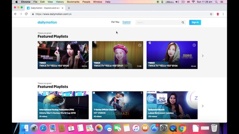Screen dimensions: 239x134
Task: Add EP.07 video to watch later
Action: (x=140, y=45)
